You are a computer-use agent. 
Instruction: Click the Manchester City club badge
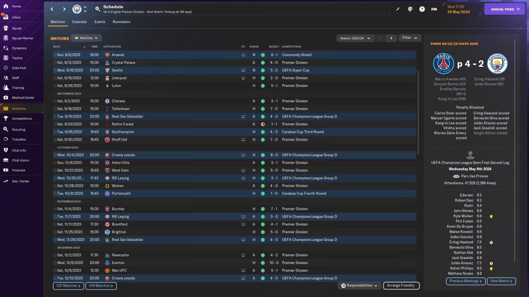pyautogui.click(x=77, y=9)
